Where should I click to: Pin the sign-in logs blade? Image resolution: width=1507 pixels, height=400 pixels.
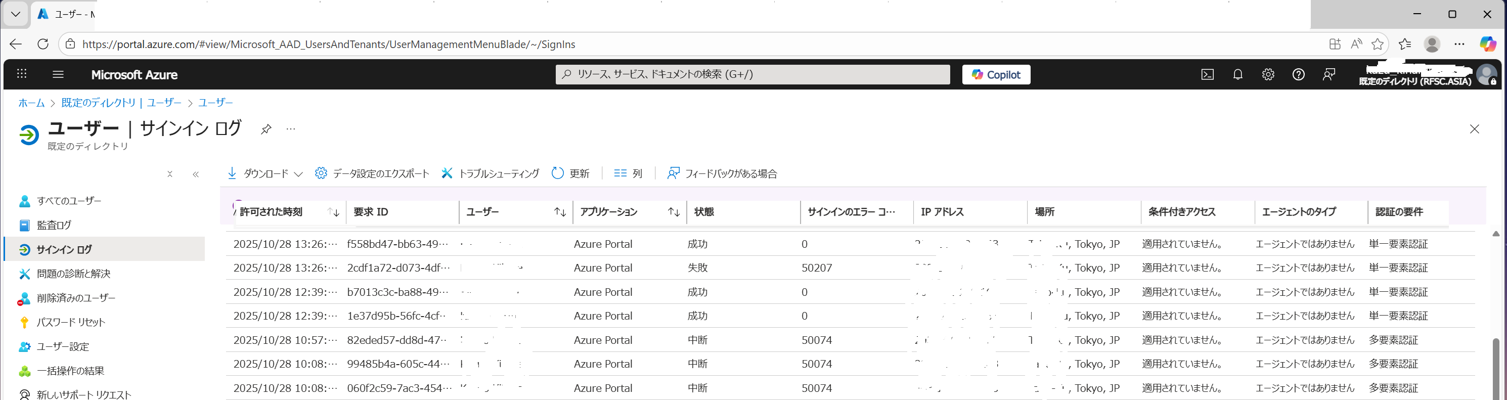[x=266, y=129]
